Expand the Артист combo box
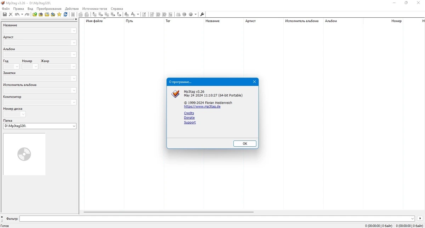Screen dimensions: 425x228 [74, 43]
